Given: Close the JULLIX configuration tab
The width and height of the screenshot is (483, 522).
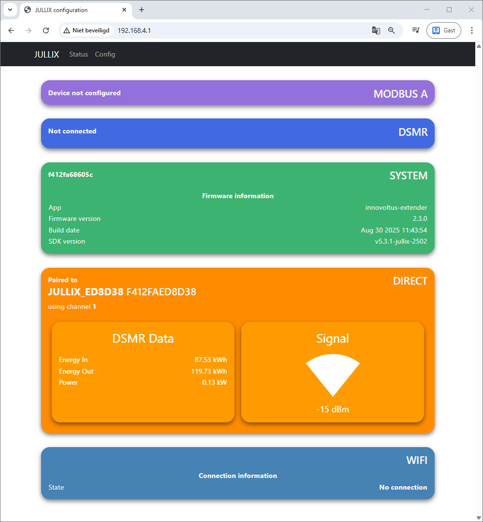Looking at the screenshot, I should (124, 10).
